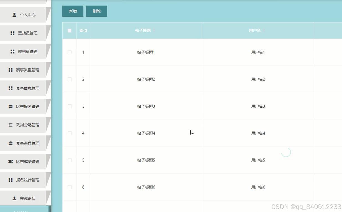342x212 pixels.
Task: Select the 帖子标题1 cell
Action: (x=146, y=52)
